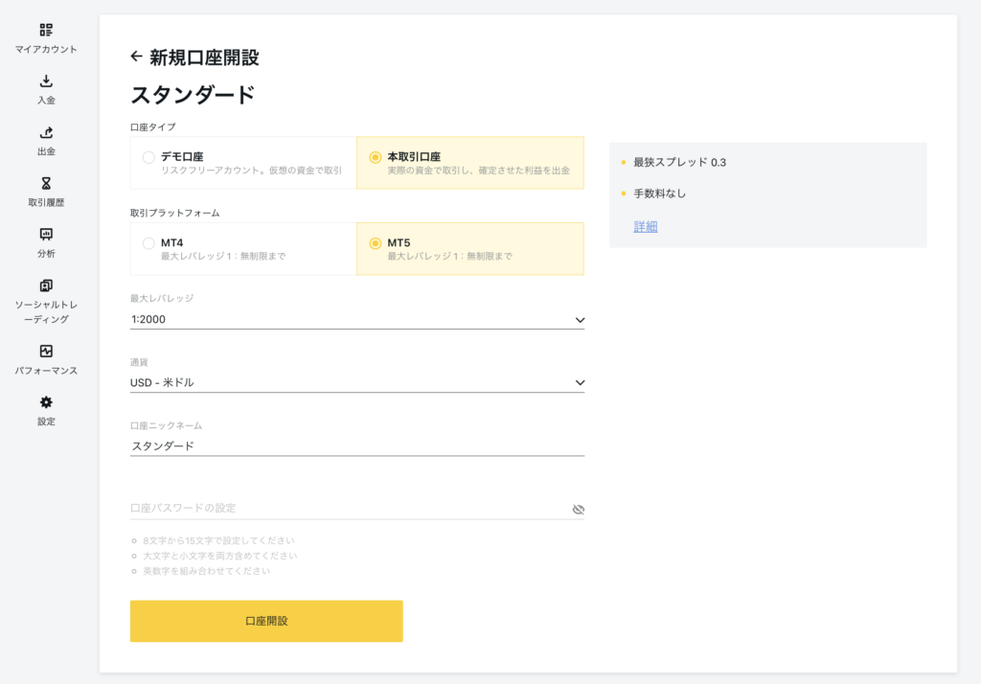Toggle password visibility eye icon
This screenshot has height=684, width=981.
click(x=578, y=510)
